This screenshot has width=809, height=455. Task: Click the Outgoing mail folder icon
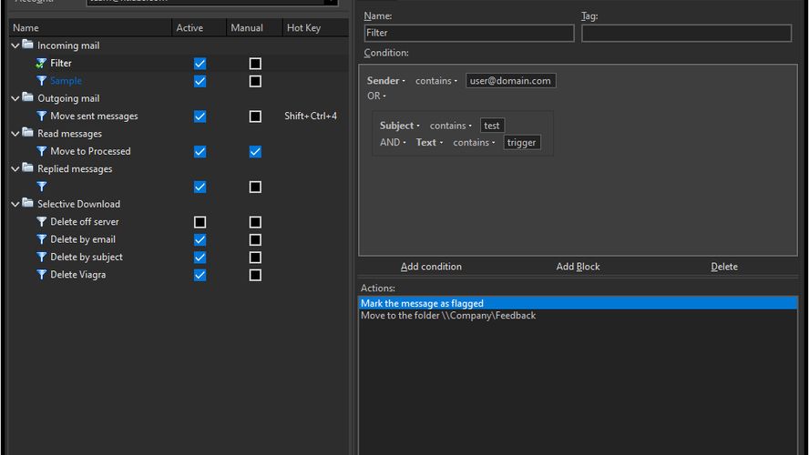[28, 98]
